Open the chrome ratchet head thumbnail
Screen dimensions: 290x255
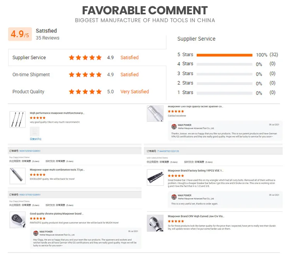(x=17, y=220)
